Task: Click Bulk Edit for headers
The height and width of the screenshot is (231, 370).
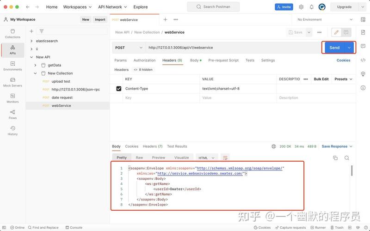Action: click(x=321, y=79)
